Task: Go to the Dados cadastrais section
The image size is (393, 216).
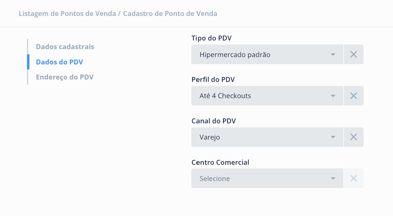Action: click(65, 47)
